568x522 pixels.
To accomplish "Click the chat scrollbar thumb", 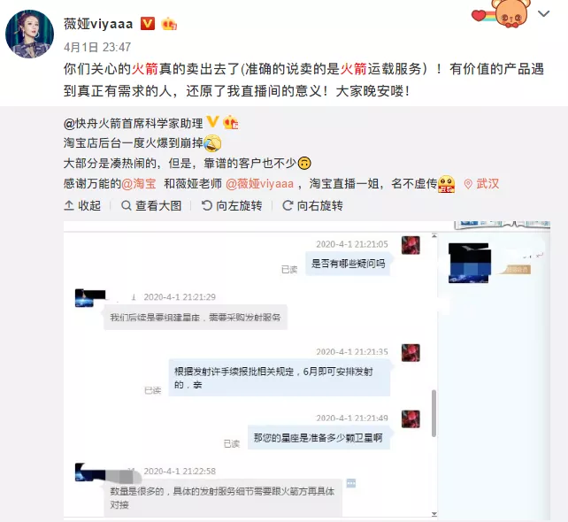I will point(434,413).
